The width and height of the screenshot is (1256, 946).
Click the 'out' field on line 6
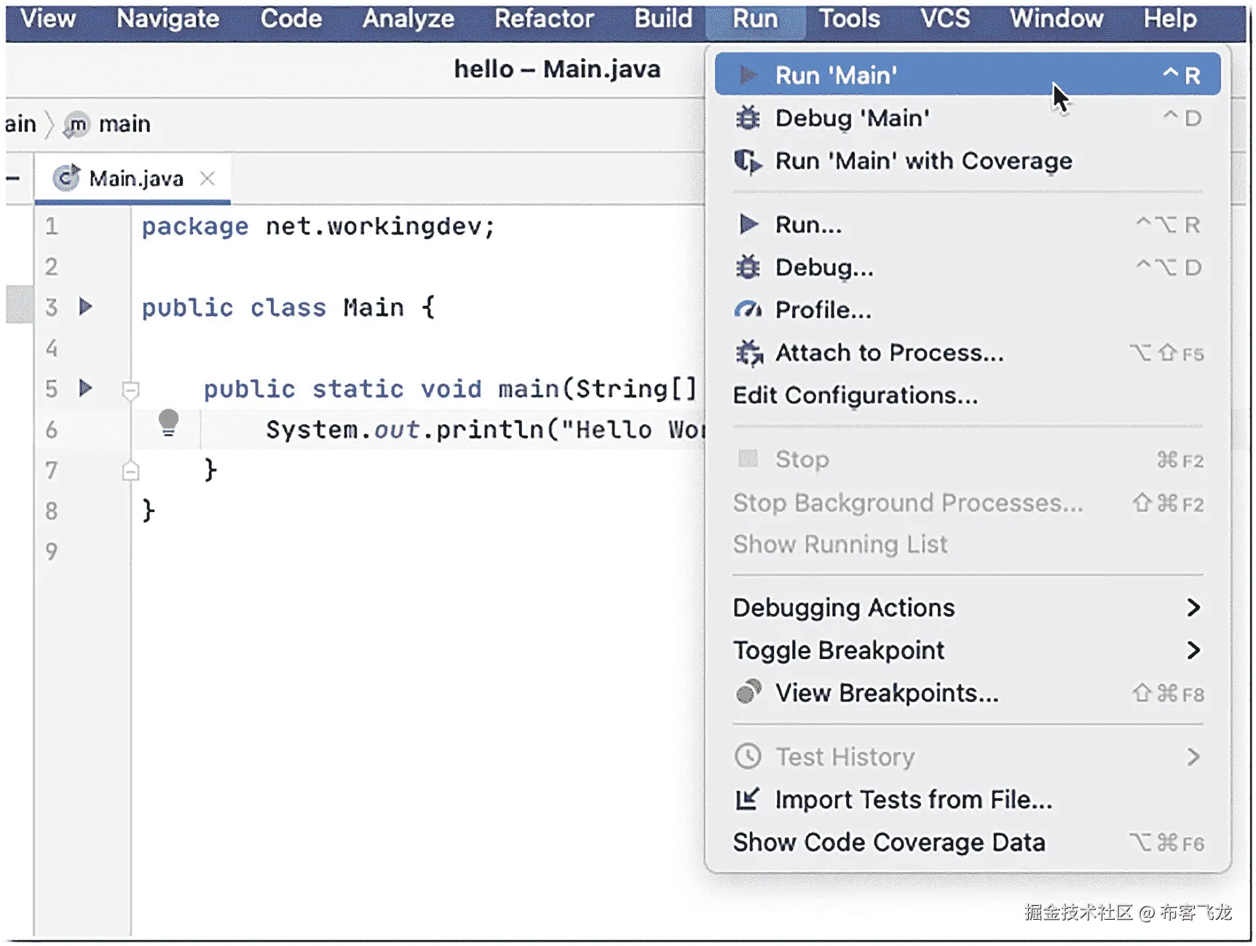click(397, 430)
